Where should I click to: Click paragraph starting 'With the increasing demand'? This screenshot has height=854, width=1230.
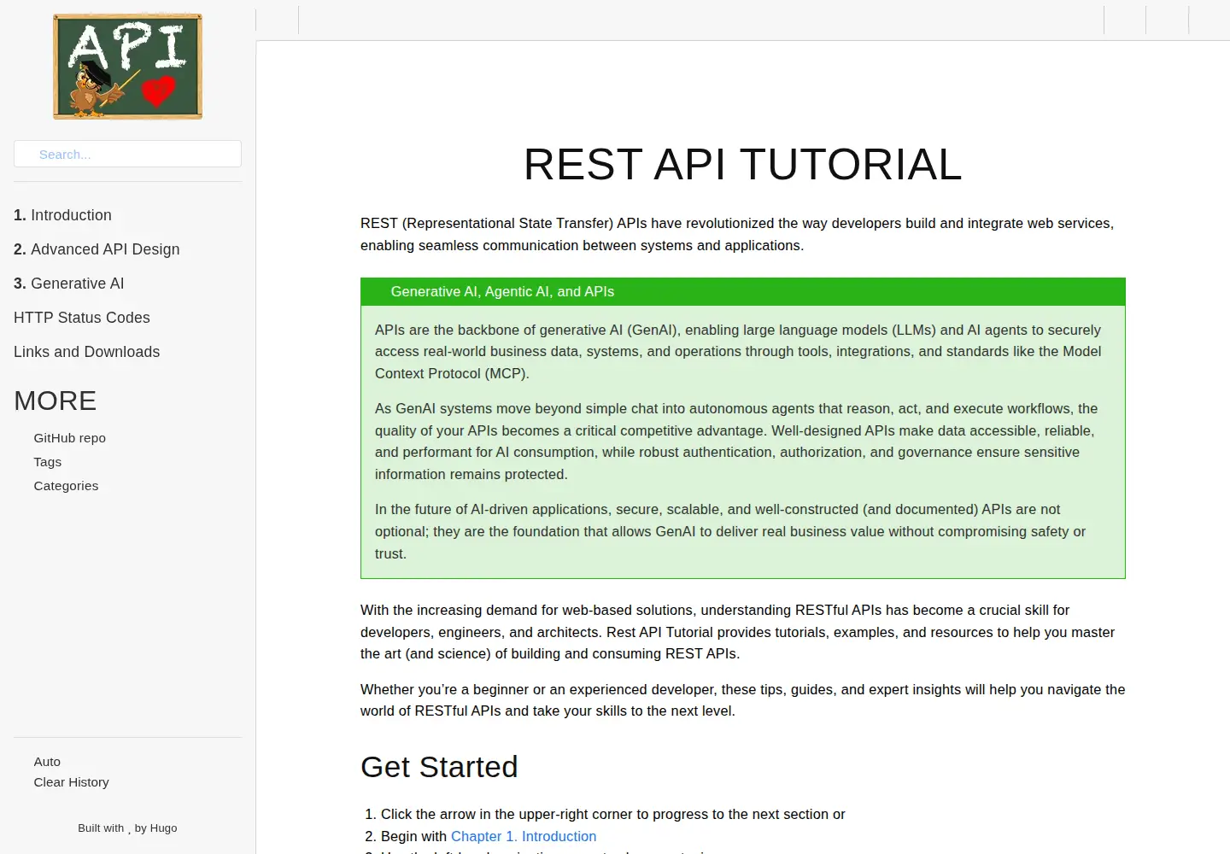pos(743,632)
